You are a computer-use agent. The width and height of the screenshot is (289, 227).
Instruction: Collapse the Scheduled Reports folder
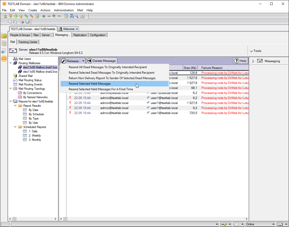(15, 127)
